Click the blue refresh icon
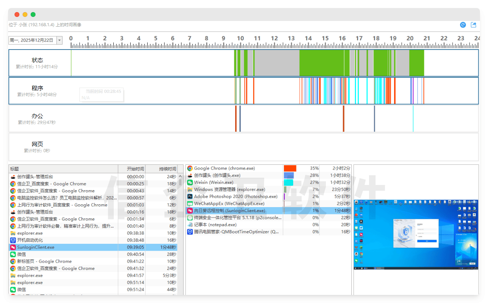This screenshot has width=488, height=303. (x=463, y=25)
